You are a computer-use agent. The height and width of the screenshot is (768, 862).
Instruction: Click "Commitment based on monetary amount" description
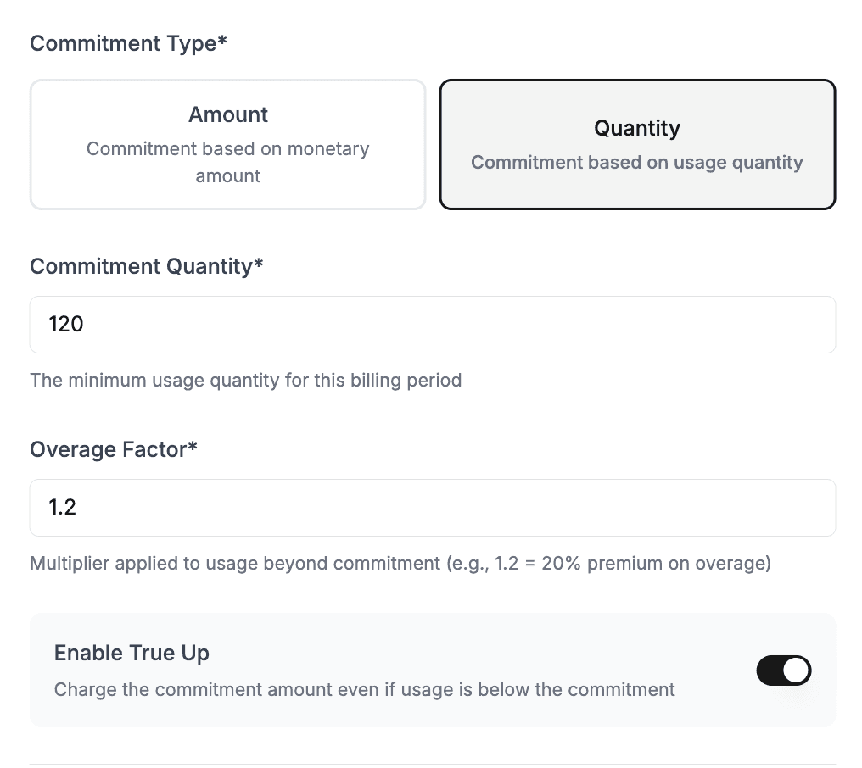[x=227, y=162]
